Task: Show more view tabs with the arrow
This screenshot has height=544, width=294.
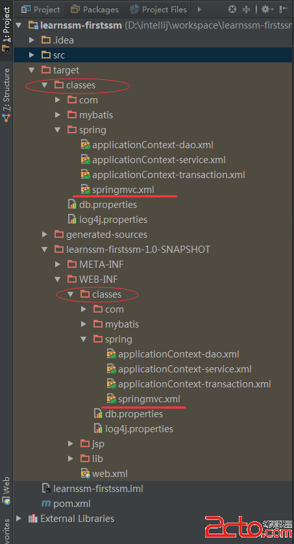Action: 199,9
